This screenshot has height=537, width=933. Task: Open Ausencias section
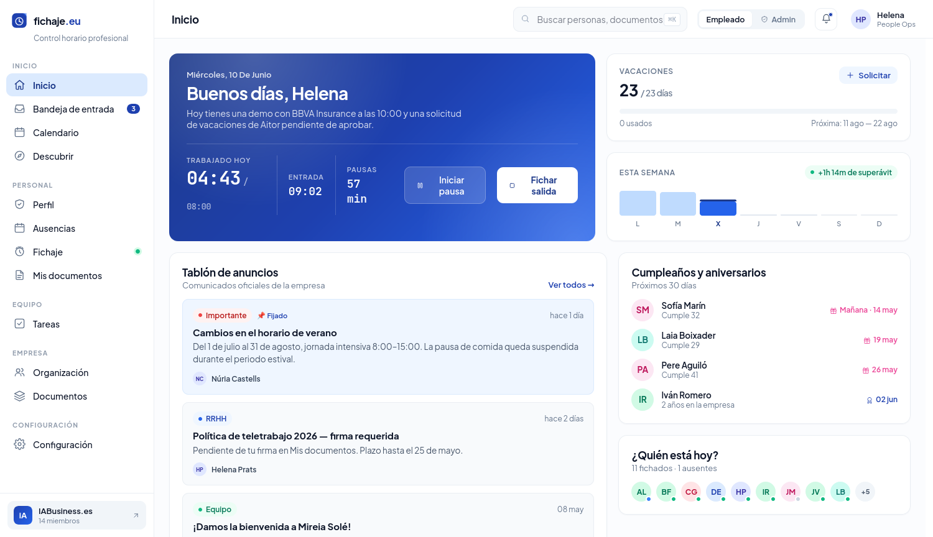click(77, 228)
